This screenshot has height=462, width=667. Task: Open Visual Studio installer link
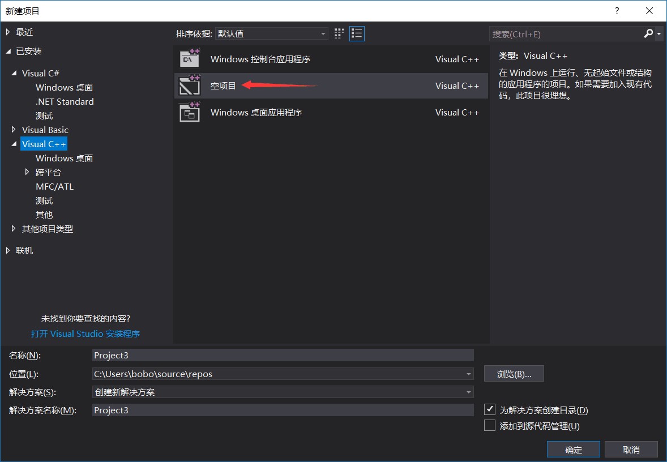[x=85, y=333]
